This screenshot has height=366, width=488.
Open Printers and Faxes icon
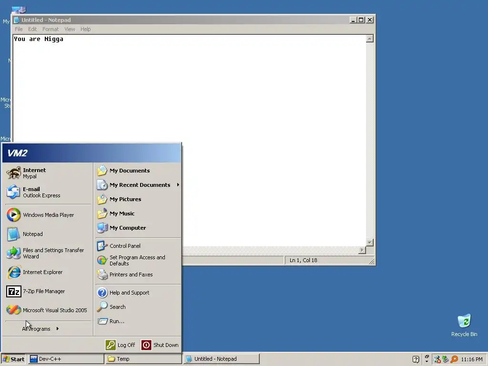(102, 274)
